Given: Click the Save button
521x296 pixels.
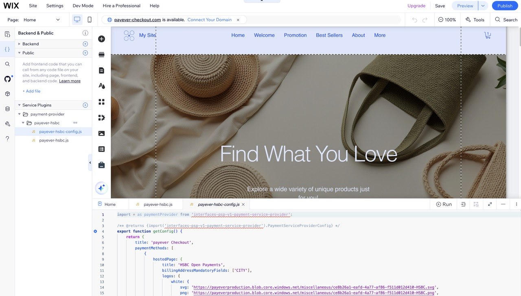Looking at the screenshot, I should click(440, 6).
